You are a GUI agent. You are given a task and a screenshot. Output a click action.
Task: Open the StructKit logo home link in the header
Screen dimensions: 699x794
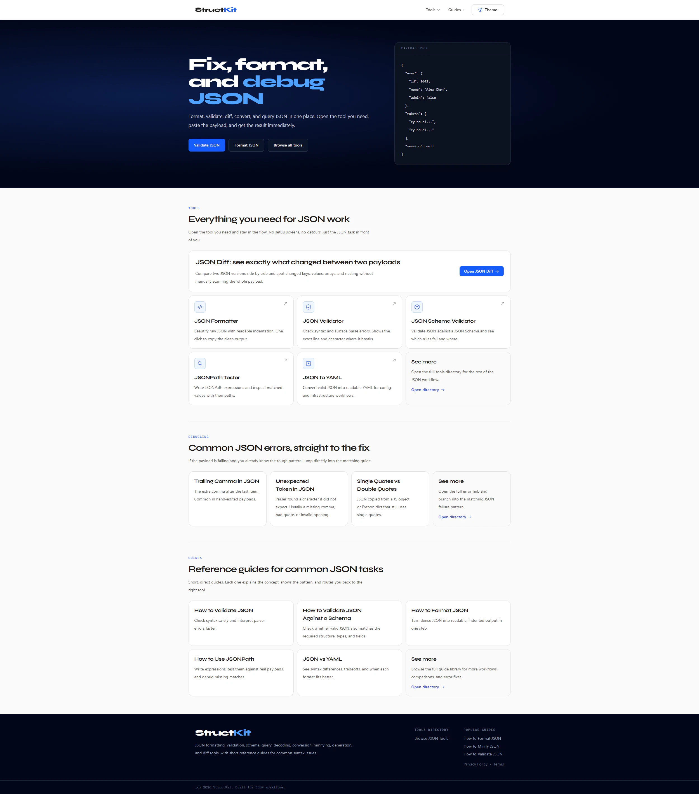click(216, 10)
